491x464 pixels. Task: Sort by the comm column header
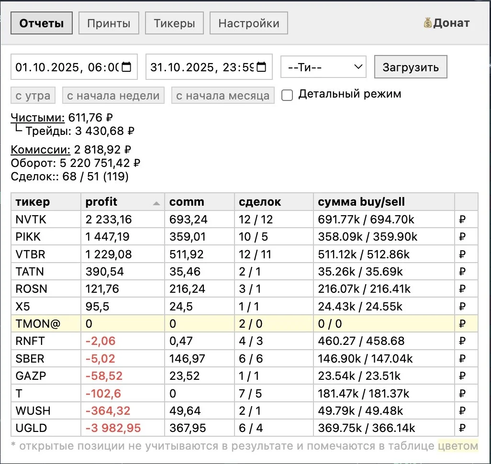click(200, 202)
